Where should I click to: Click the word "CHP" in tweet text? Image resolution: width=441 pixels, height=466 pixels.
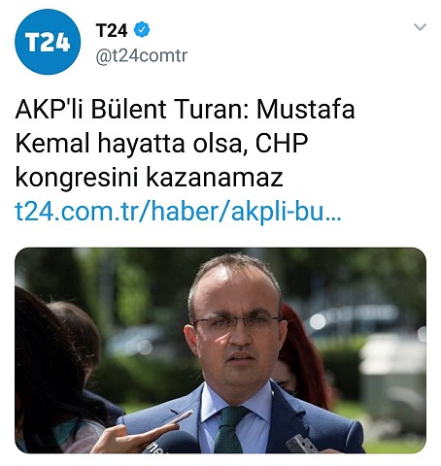(282, 144)
